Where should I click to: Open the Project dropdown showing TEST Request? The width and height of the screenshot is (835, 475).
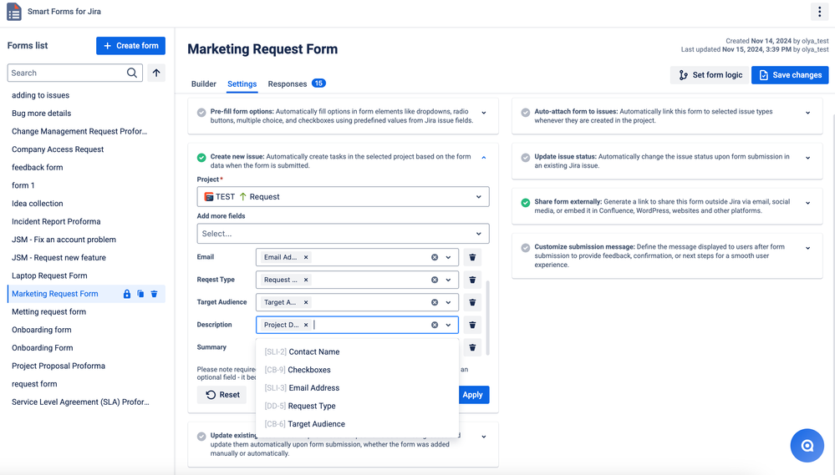point(343,197)
